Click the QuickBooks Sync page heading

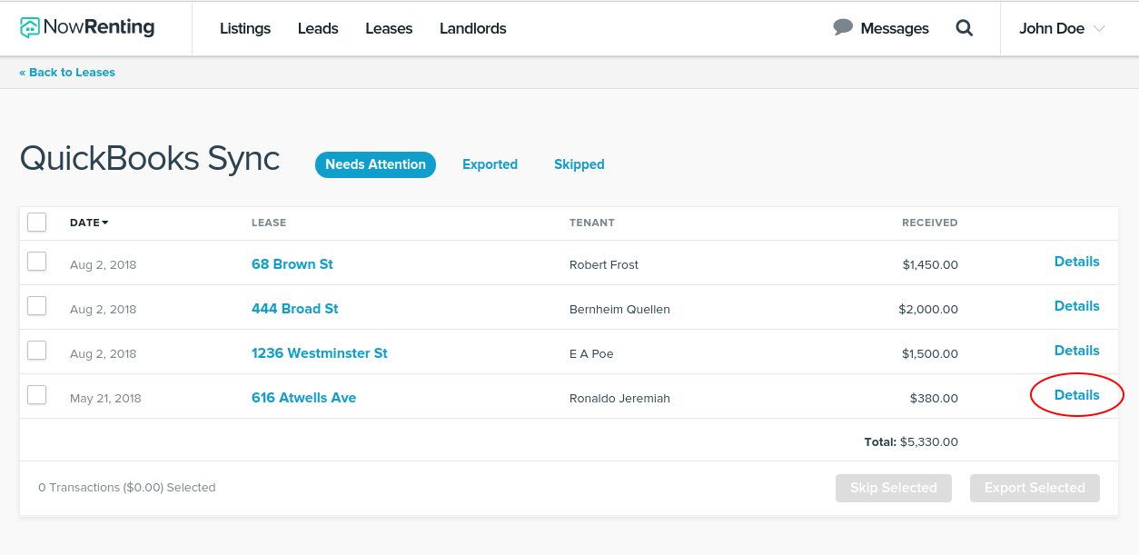click(150, 159)
